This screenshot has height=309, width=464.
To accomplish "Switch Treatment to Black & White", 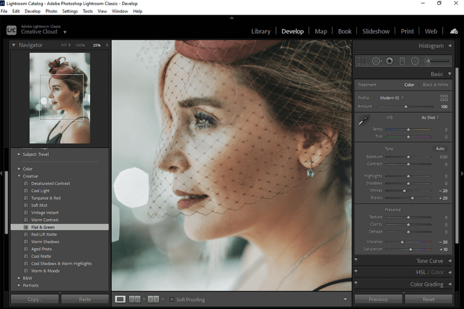I will [x=435, y=85].
